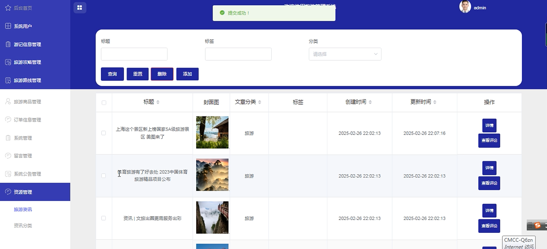Click the green success check icon
This screenshot has width=547, height=249.
[x=222, y=13]
